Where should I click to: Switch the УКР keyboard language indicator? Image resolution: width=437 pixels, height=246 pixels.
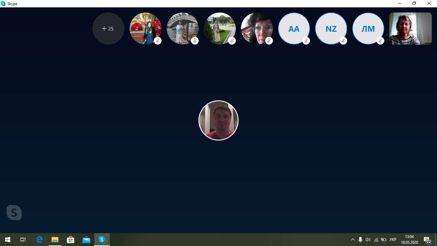tap(393, 240)
